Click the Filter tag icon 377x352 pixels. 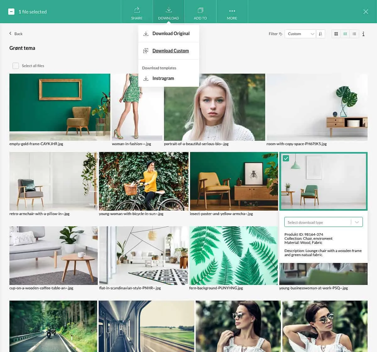[281, 34]
